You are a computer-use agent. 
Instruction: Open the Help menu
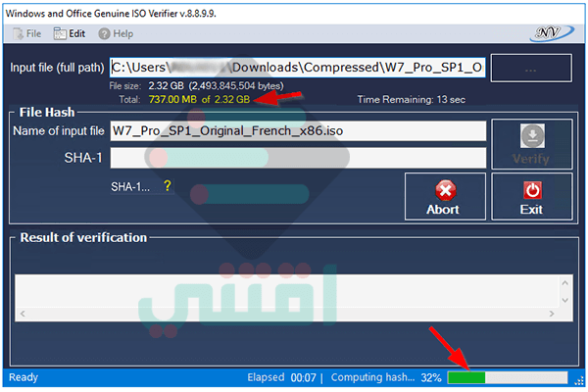click(116, 33)
